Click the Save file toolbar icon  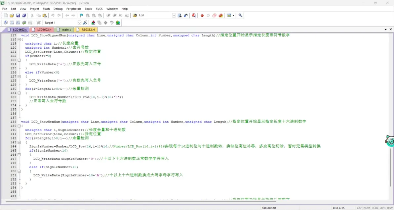click(x=18, y=16)
